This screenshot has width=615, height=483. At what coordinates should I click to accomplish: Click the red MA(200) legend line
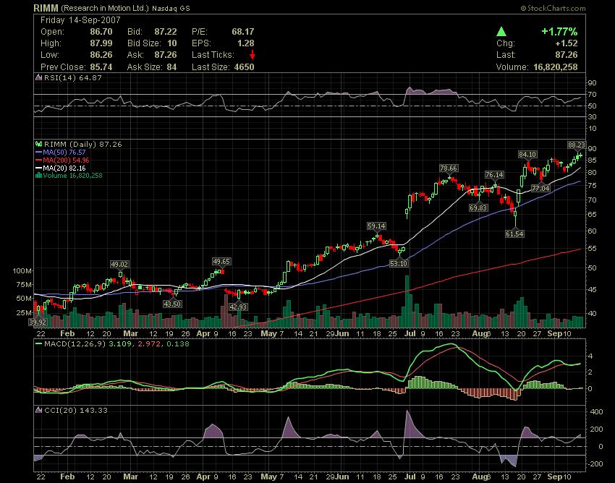click(x=38, y=160)
